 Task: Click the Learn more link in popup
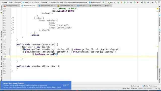56,87
